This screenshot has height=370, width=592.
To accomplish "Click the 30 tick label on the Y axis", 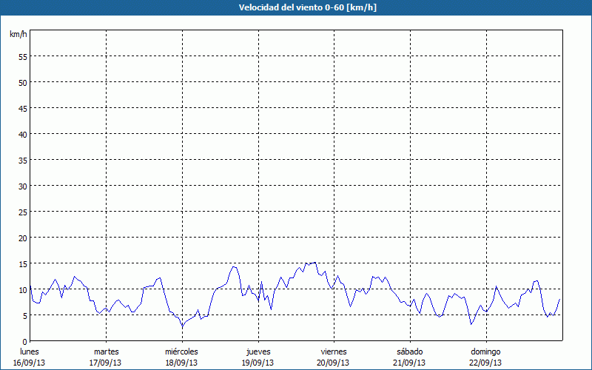I will [22, 186].
